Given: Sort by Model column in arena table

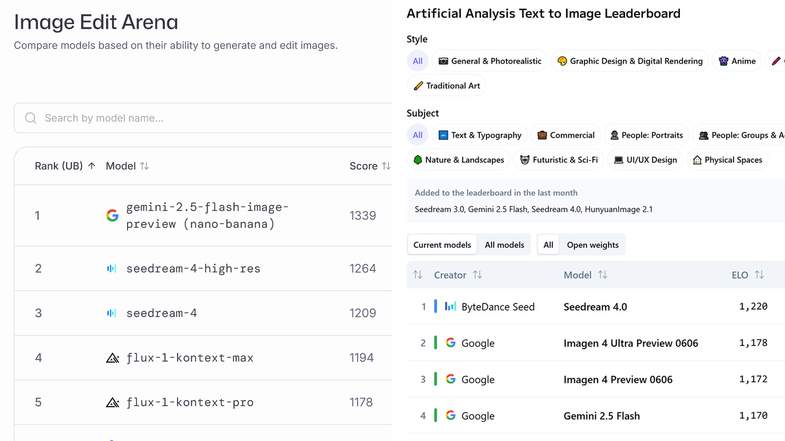Looking at the screenshot, I should pyautogui.click(x=128, y=166).
